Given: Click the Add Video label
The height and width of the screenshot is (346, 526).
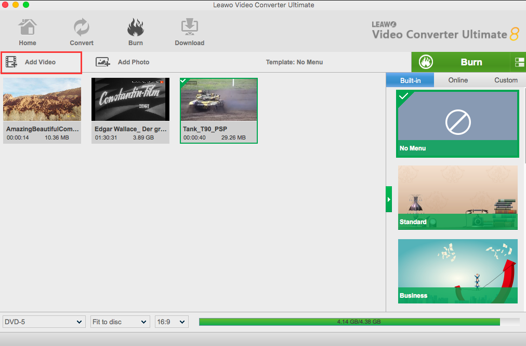Looking at the screenshot, I should pyautogui.click(x=40, y=62).
